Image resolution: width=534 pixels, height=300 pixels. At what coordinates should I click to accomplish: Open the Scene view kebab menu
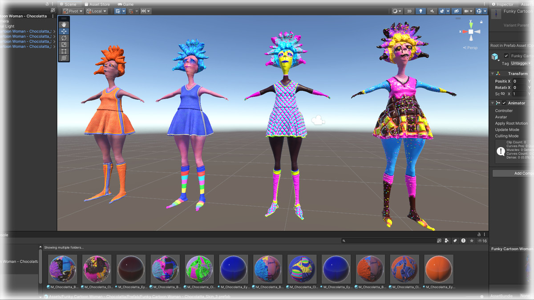(x=485, y=4)
